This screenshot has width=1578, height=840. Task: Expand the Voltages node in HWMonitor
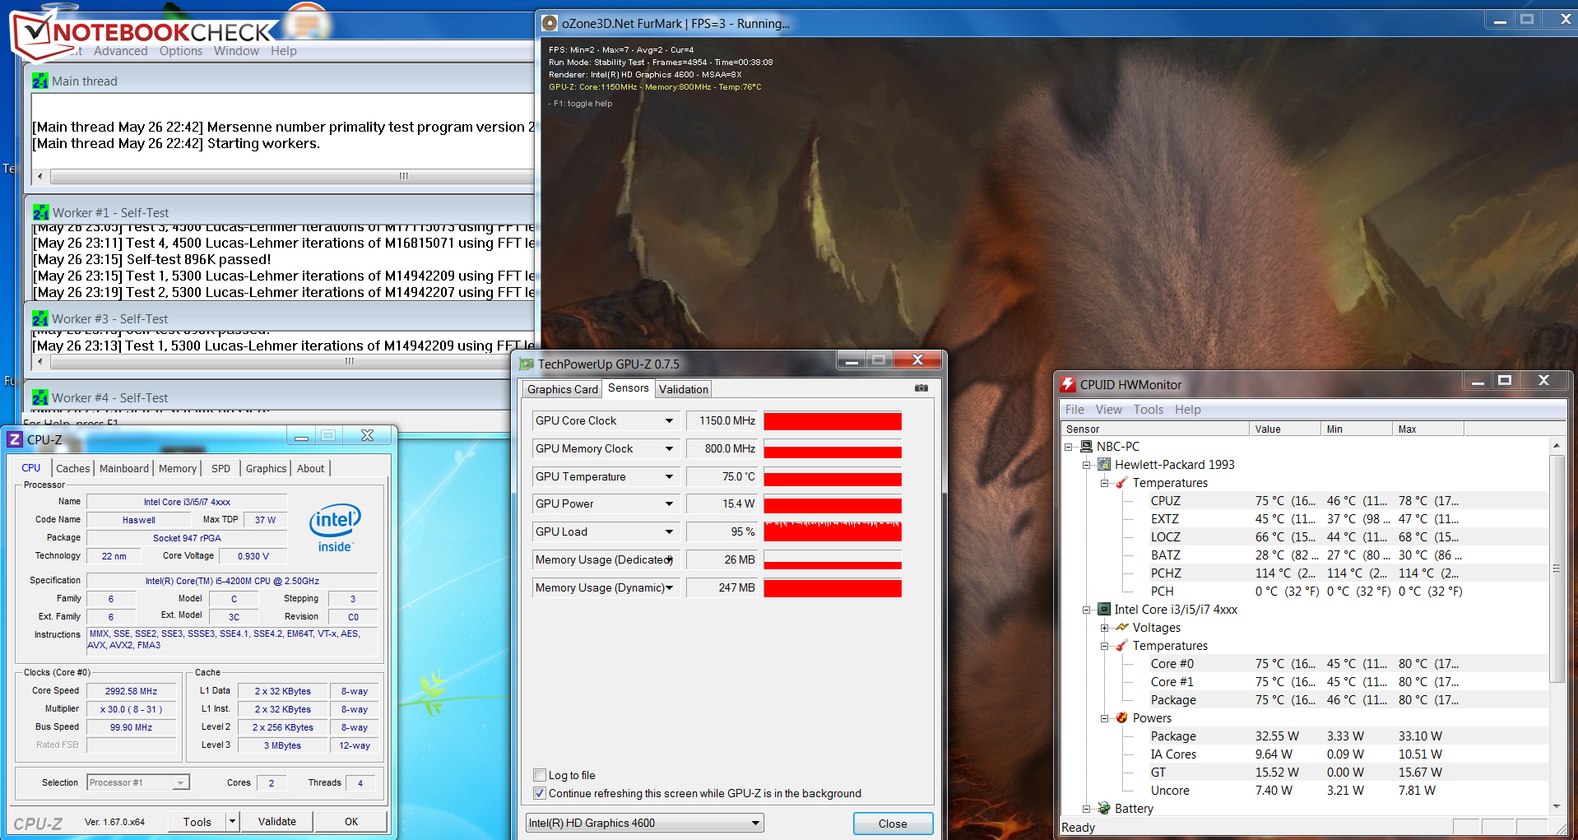pos(1104,628)
